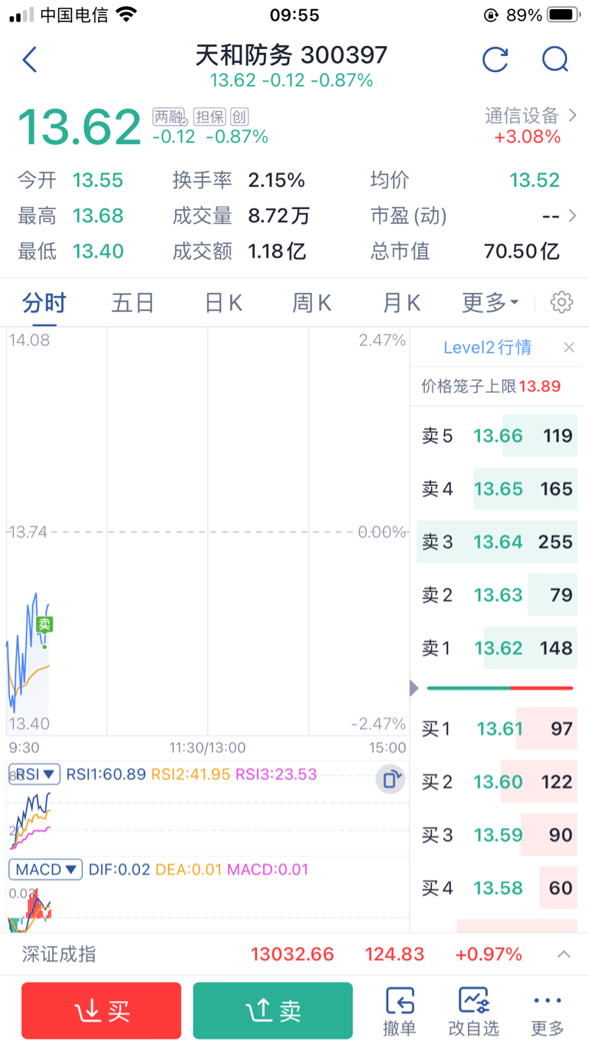Open Level2行情 link
Viewport: 589px width, 1047px height.
pos(488,347)
